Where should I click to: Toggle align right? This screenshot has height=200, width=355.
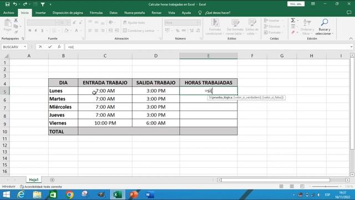point(103,31)
